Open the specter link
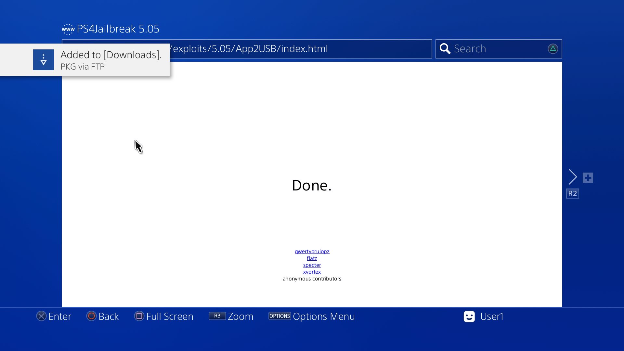The image size is (624, 351). [312, 265]
